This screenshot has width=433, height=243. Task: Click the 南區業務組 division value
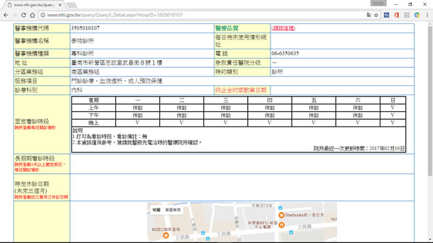(85, 72)
